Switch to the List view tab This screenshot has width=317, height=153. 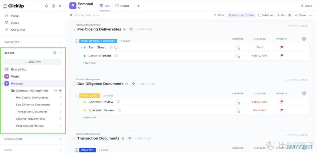click(x=105, y=6)
